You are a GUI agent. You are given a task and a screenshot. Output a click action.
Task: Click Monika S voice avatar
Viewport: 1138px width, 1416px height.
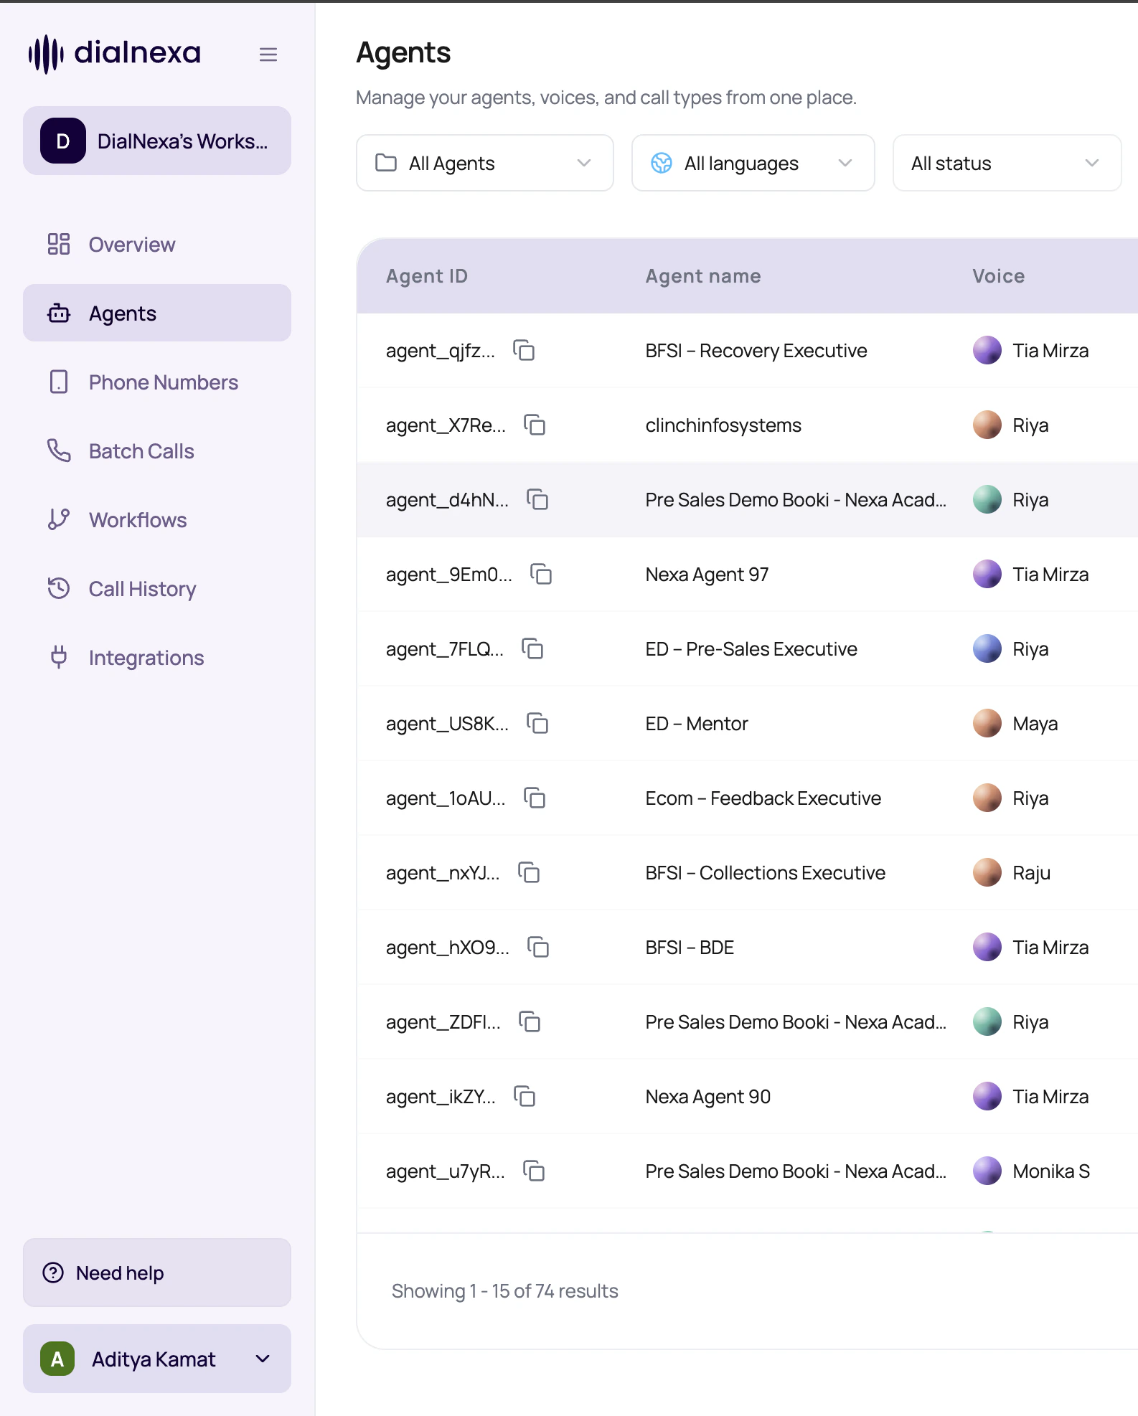(987, 1171)
